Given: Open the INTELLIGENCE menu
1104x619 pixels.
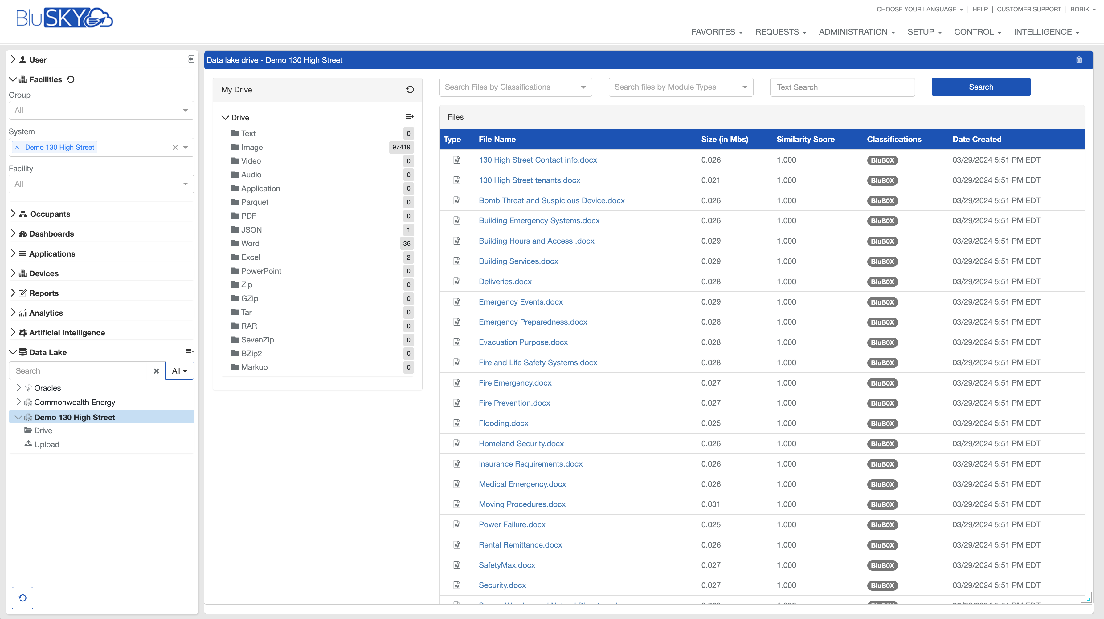Looking at the screenshot, I should tap(1046, 32).
